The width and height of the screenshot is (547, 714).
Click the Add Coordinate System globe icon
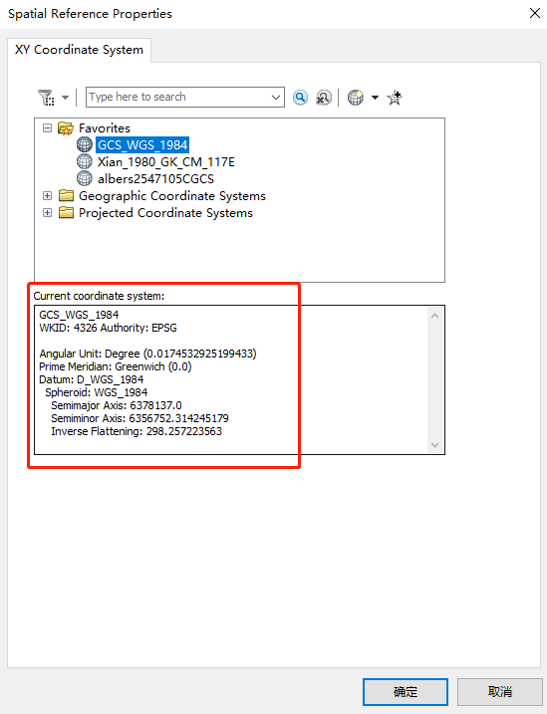pos(356,98)
